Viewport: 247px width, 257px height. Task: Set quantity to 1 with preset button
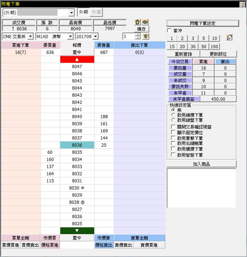click(172, 39)
